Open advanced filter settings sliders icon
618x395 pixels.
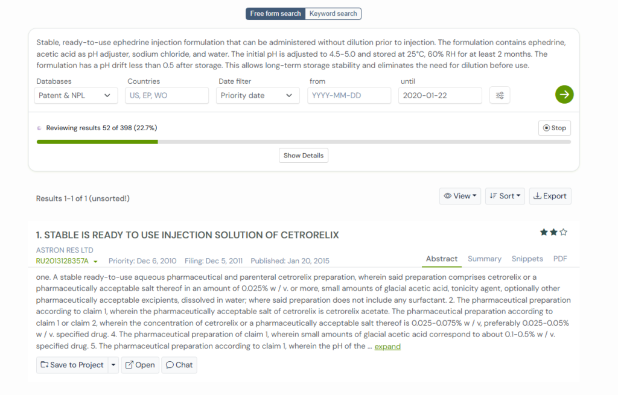point(500,95)
